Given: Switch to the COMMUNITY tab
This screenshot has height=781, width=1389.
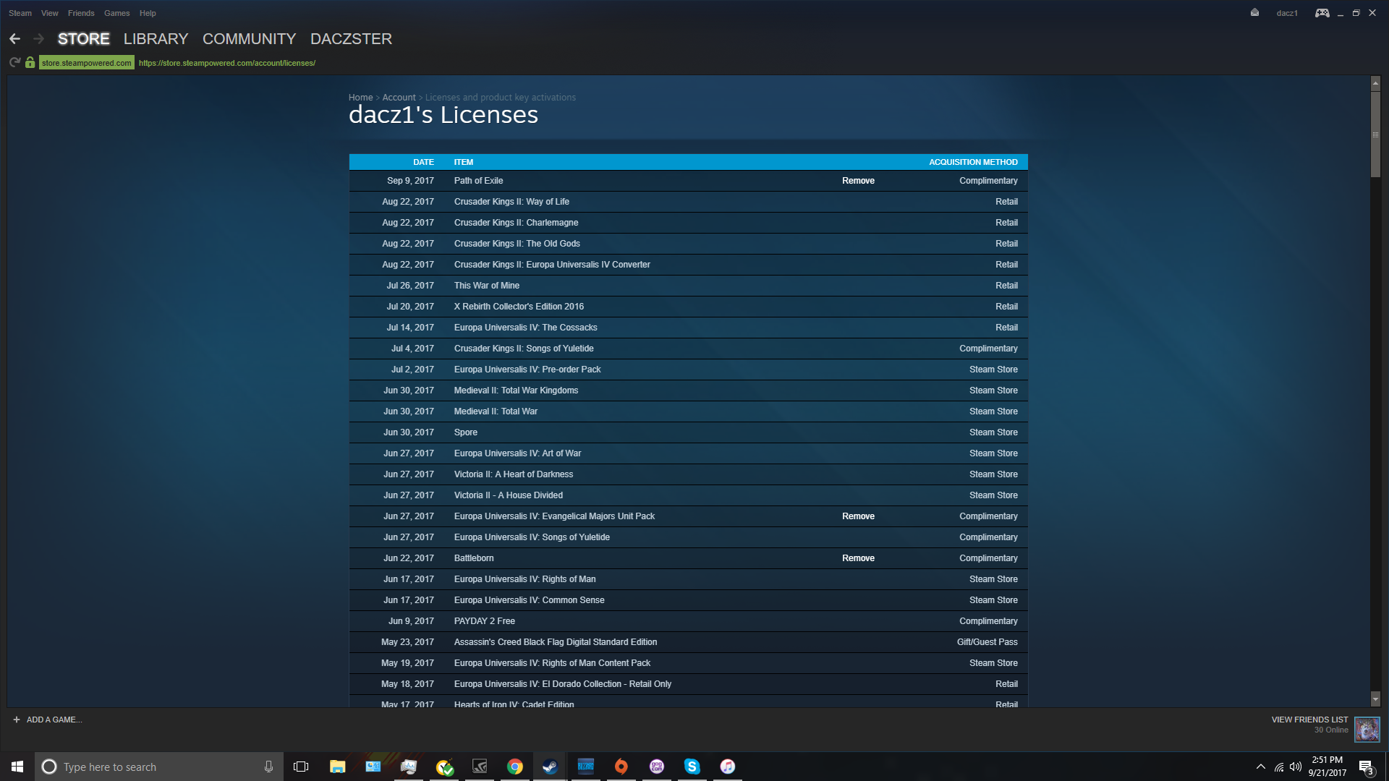Looking at the screenshot, I should 249,39.
